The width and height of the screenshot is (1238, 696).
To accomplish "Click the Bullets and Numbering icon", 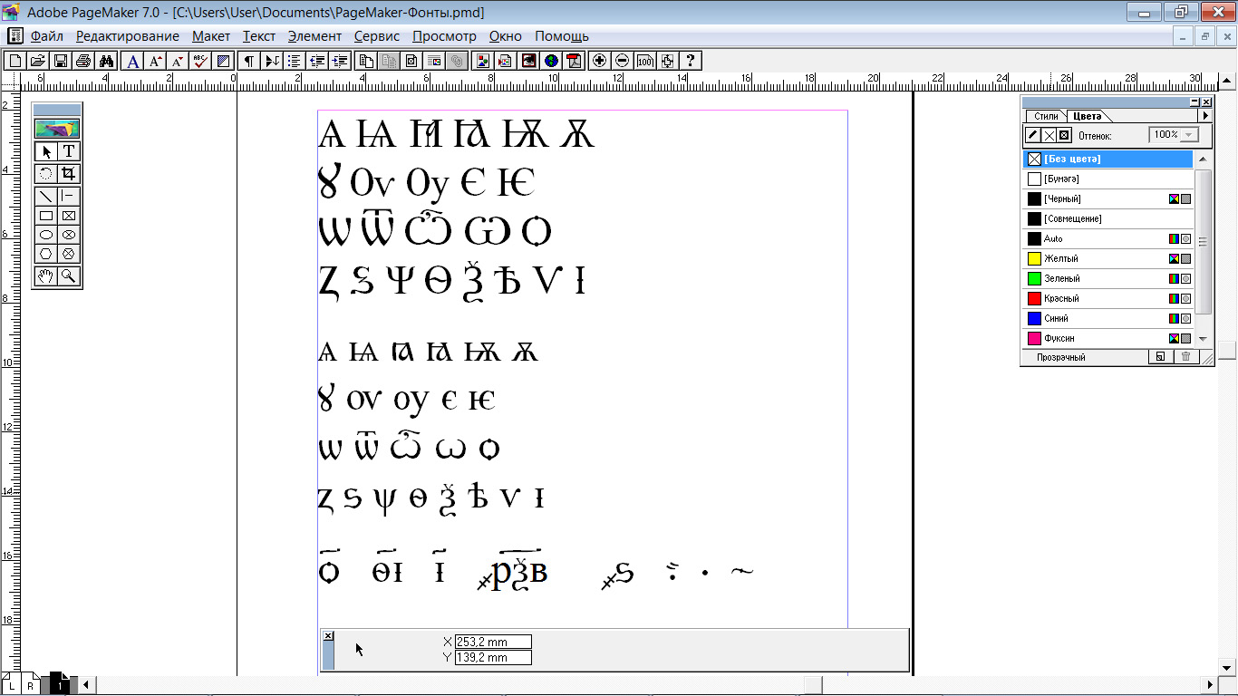I will click(294, 61).
